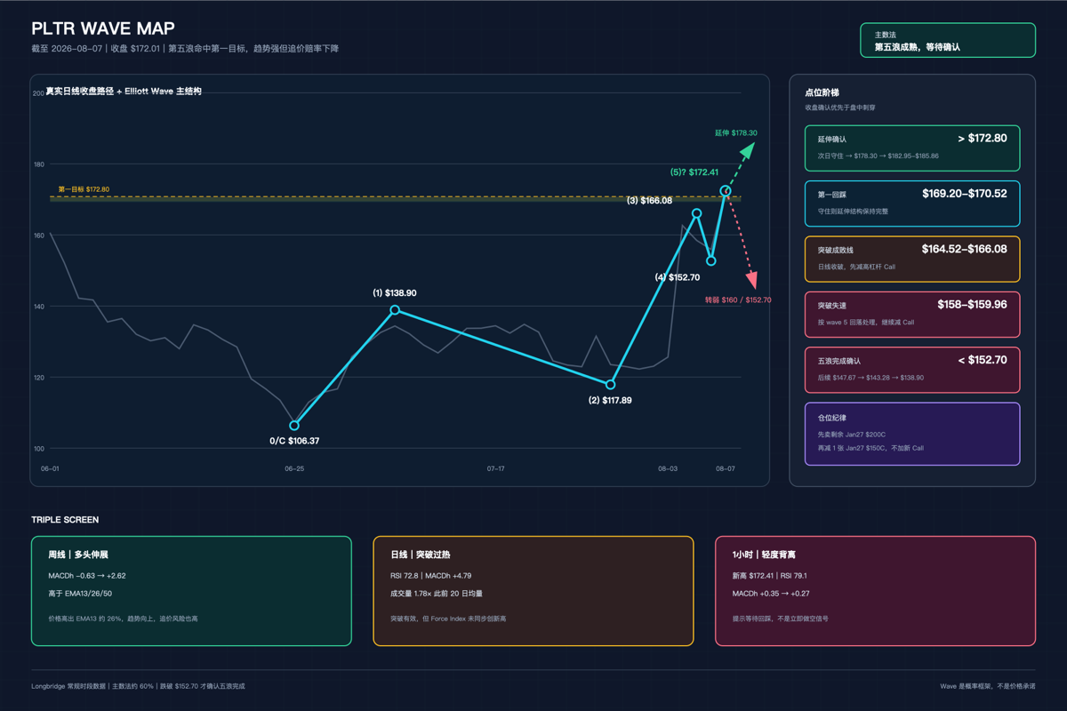The height and width of the screenshot is (711, 1067).
Task: Click the 06-25 x-axis date label
Action: [294, 467]
